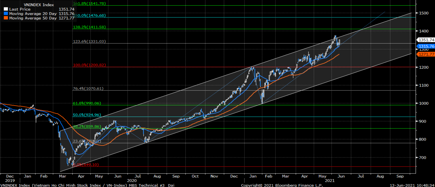Image resolution: width=435 pixels, height=187 pixels.
Task: Click the orange Moving Average 50 Day swatch
Action: coord(6,18)
